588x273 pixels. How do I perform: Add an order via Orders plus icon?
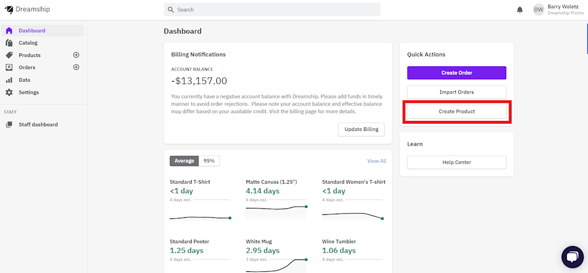tap(76, 68)
